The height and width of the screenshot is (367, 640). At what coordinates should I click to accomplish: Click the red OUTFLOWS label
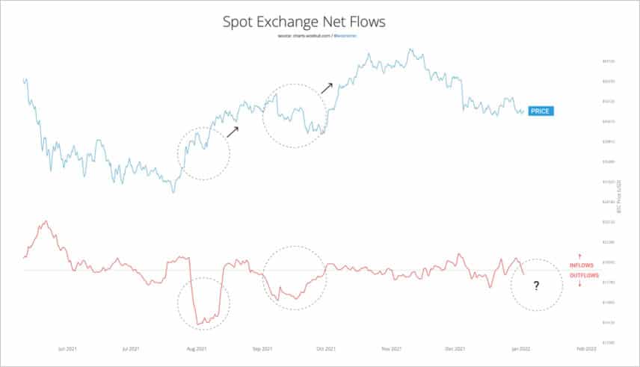click(584, 276)
